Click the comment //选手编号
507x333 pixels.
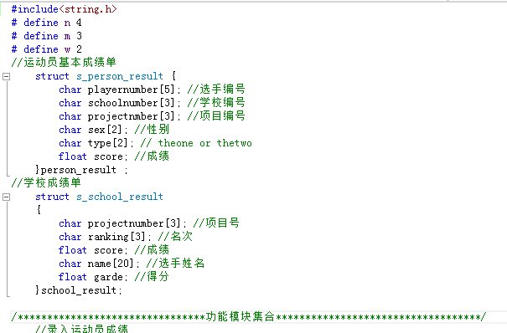point(216,89)
